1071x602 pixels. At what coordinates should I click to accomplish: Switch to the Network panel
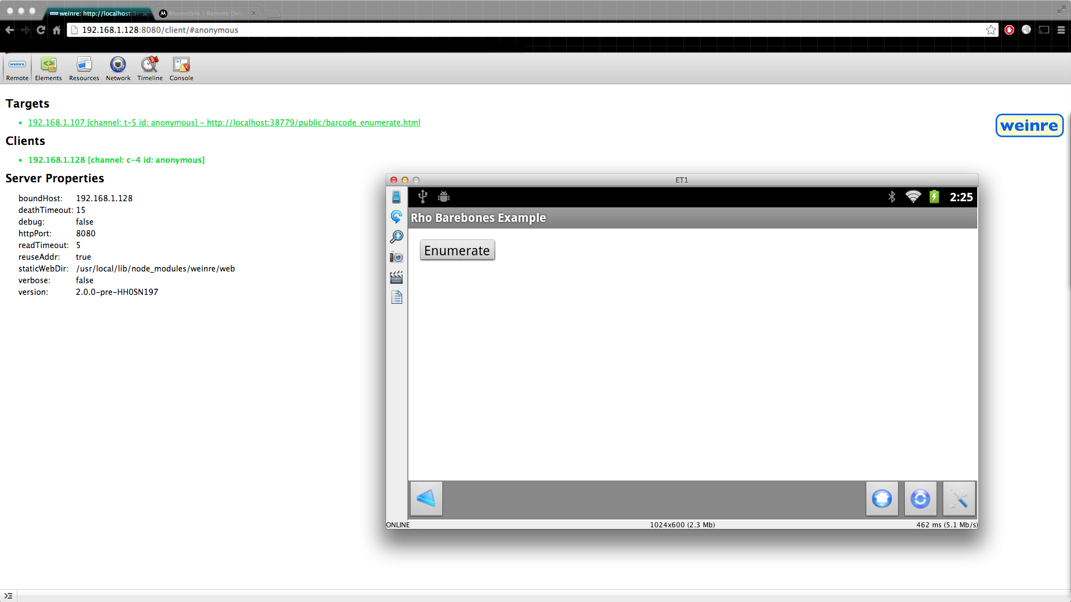[118, 69]
